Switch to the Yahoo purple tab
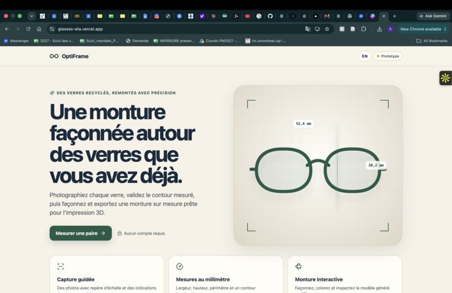The image size is (452, 293). pos(202,16)
